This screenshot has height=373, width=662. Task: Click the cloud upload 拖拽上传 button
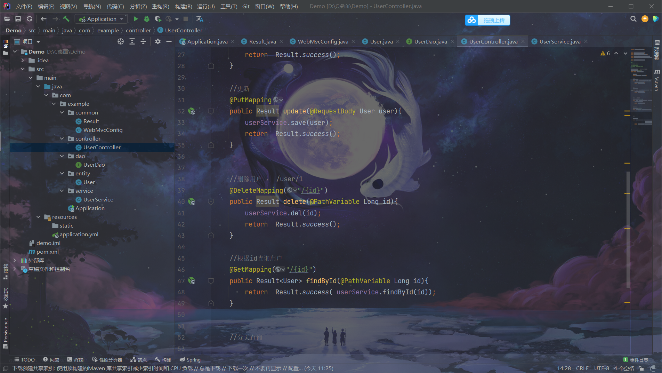pos(487,20)
